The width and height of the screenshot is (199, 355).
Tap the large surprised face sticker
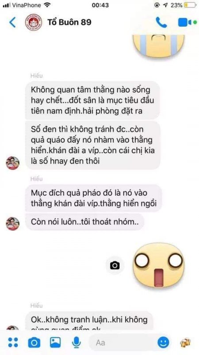click(159, 265)
